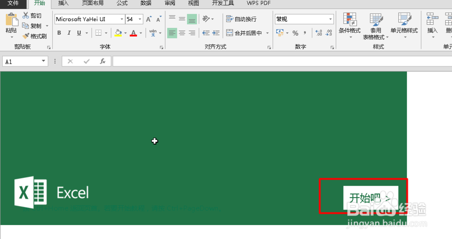The height and width of the screenshot is (239, 452).
Task: Open Cell Styles (单元格样式)
Action: tap(404, 25)
